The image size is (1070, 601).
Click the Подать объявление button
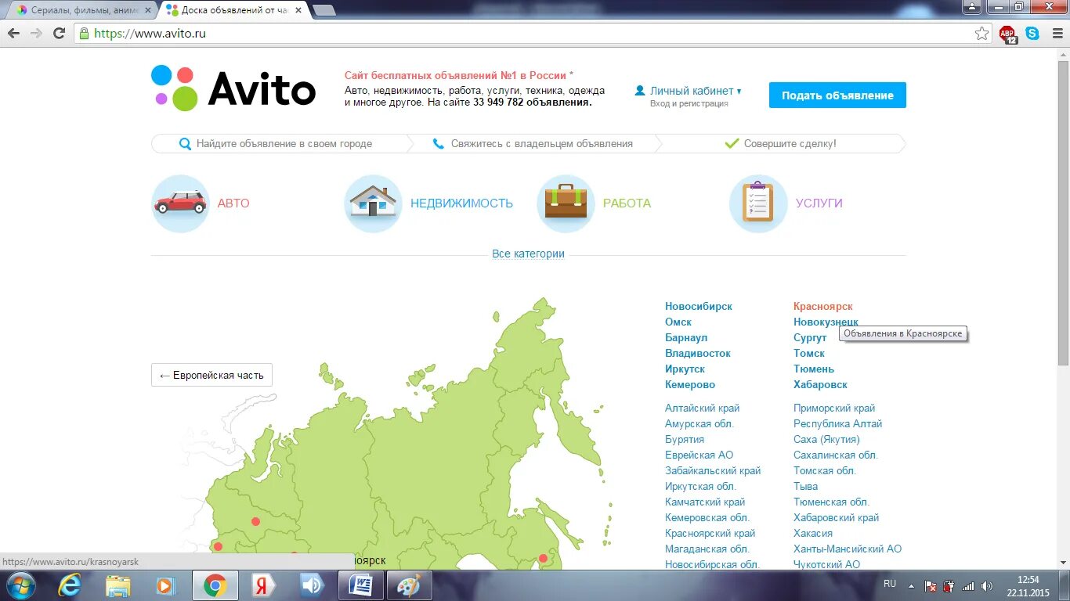point(837,95)
